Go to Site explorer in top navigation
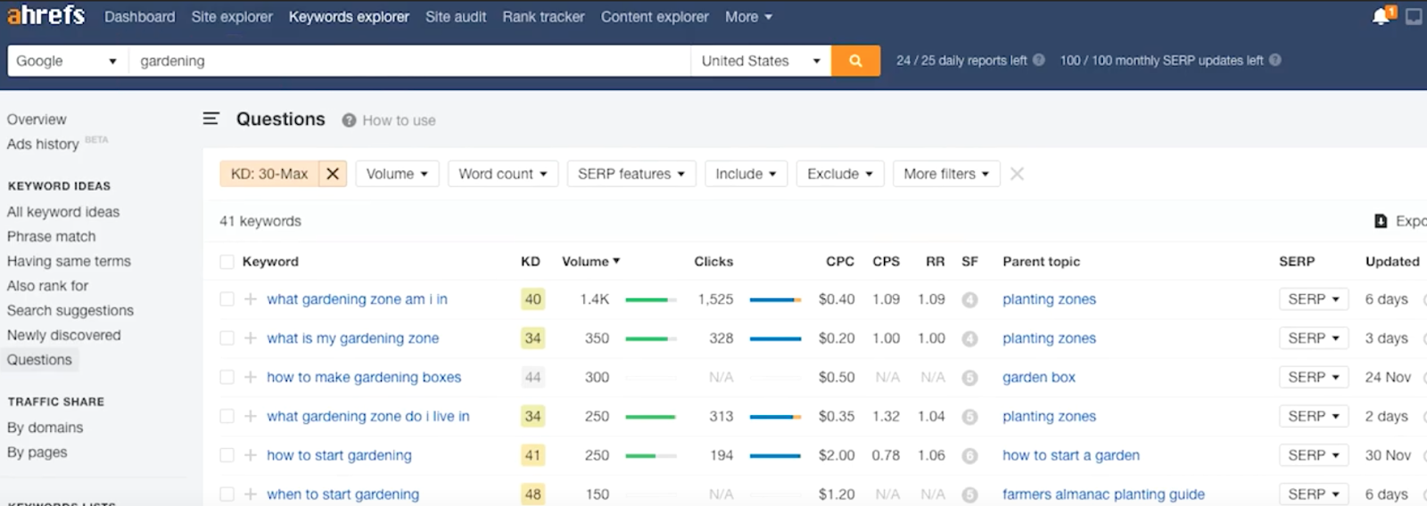 [232, 17]
